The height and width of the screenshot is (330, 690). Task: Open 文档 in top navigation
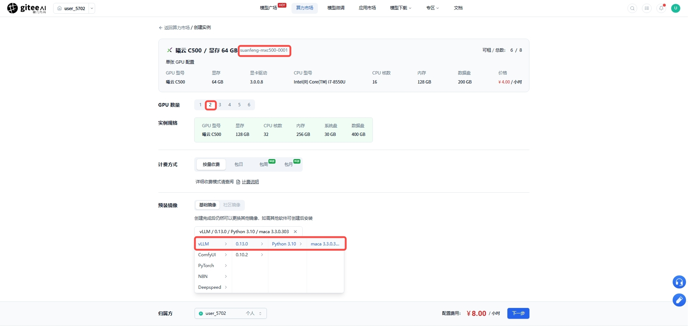coord(458,8)
